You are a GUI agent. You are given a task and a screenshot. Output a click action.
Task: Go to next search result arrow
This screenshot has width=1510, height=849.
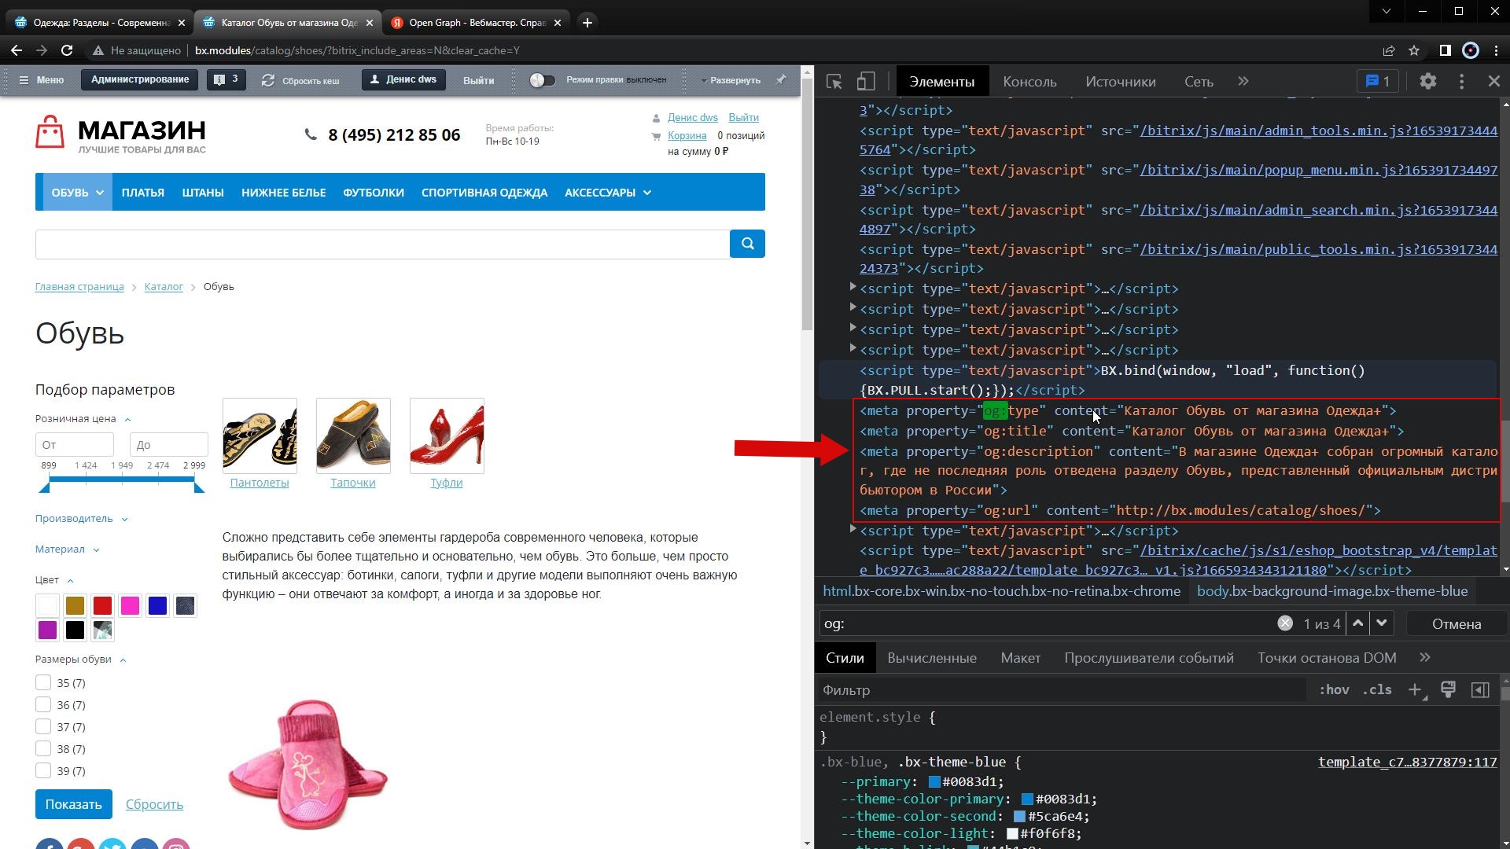pyautogui.click(x=1382, y=623)
